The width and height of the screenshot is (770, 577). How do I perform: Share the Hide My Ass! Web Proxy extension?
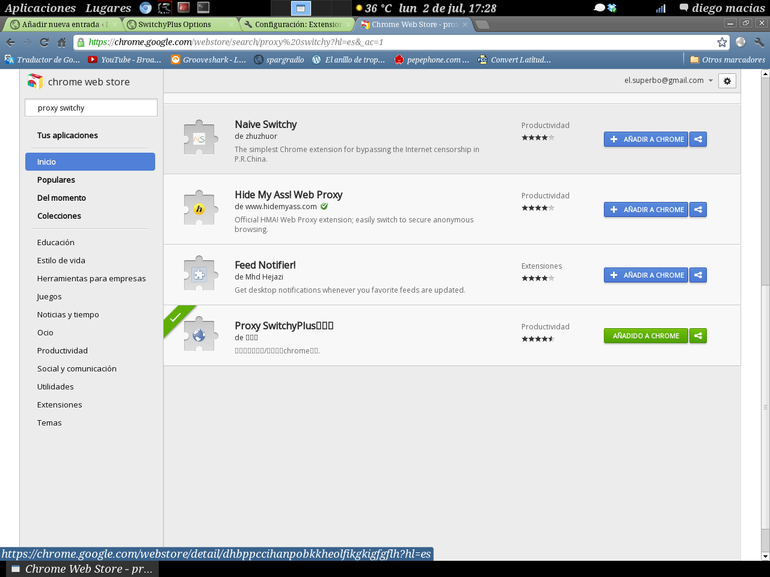pos(698,210)
